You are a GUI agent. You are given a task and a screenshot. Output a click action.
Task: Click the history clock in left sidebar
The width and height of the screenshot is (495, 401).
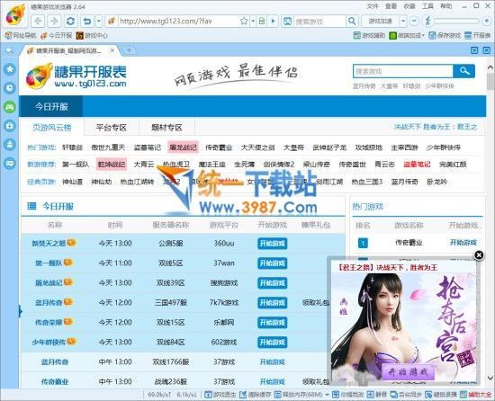point(10,87)
